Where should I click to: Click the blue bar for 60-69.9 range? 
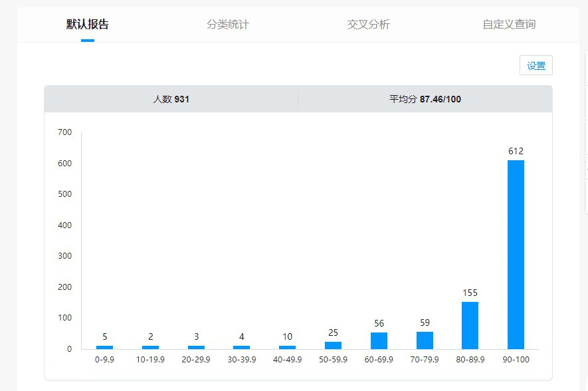tap(379, 340)
